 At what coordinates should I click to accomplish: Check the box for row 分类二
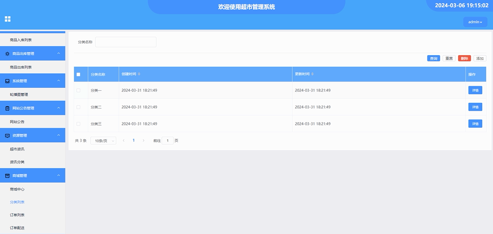point(78,107)
